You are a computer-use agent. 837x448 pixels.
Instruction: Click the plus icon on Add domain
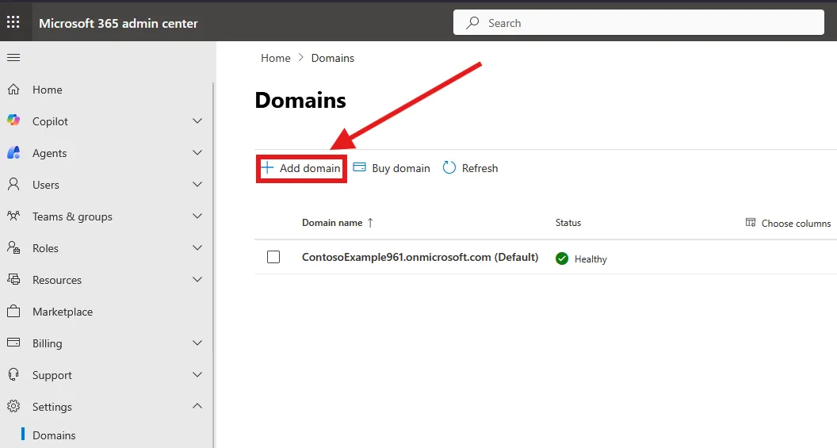(267, 167)
